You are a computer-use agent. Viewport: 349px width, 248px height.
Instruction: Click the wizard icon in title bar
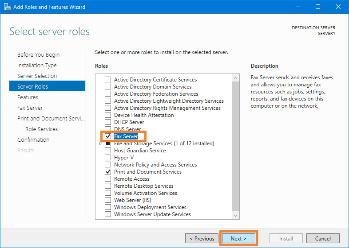pyautogui.click(x=8, y=7)
